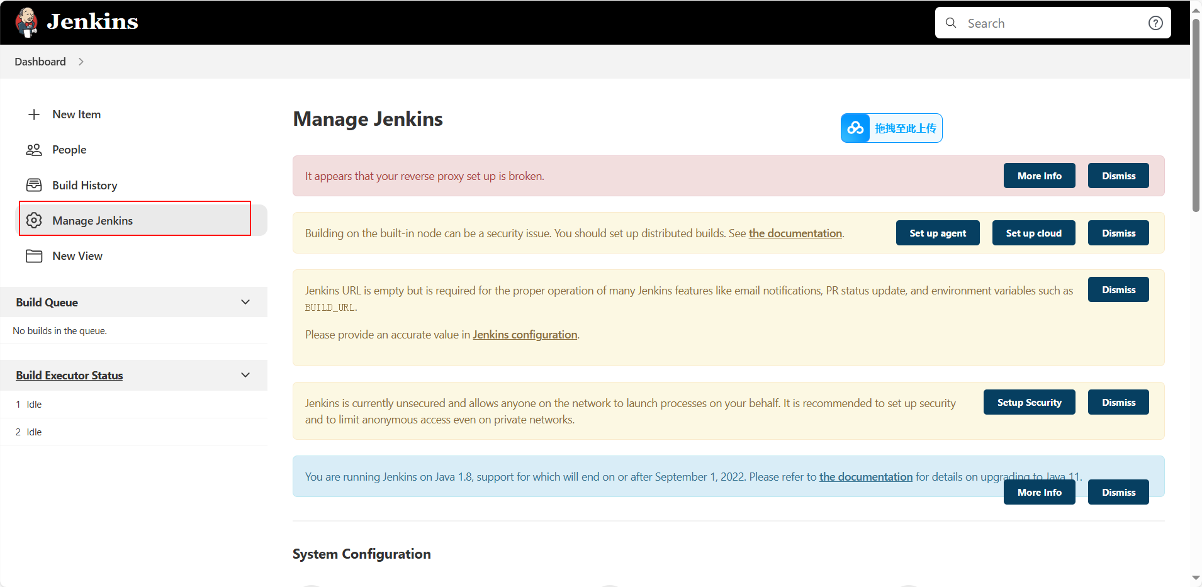1202x587 pixels.
Task: Dismiss the unsecured Jenkins warning
Action: pyautogui.click(x=1118, y=402)
